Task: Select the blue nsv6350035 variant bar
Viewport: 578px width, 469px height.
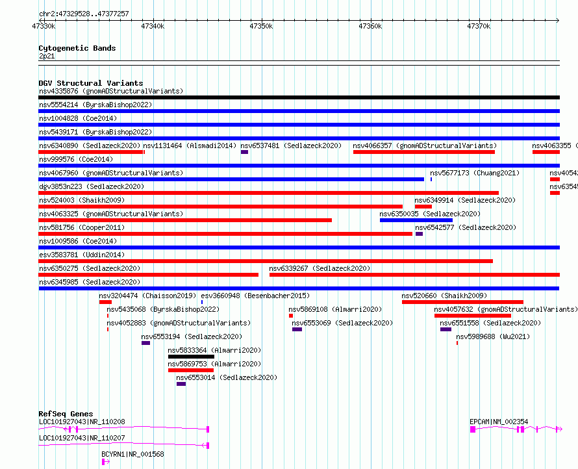Action: [416, 220]
